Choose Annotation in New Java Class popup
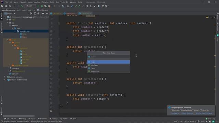This screenshot has height=123, width=219. click(x=108, y=71)
